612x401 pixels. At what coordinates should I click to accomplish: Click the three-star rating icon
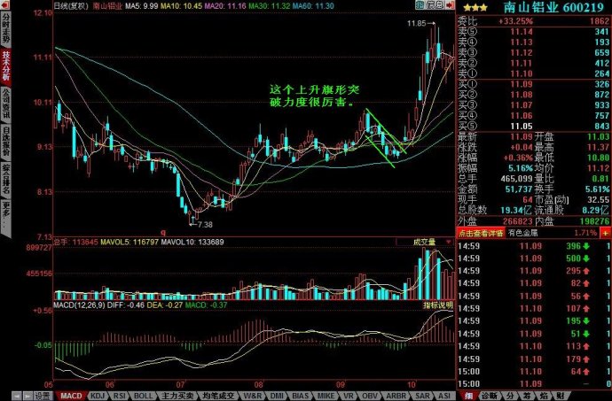click(469, 7)
